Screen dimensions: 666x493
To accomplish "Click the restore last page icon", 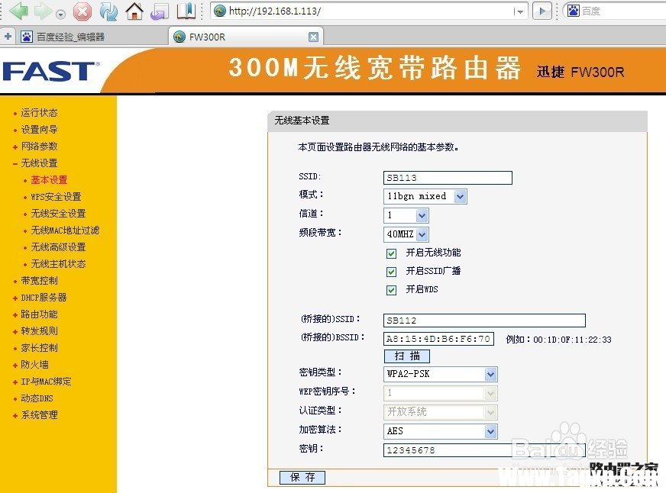I will coord(160,11).
